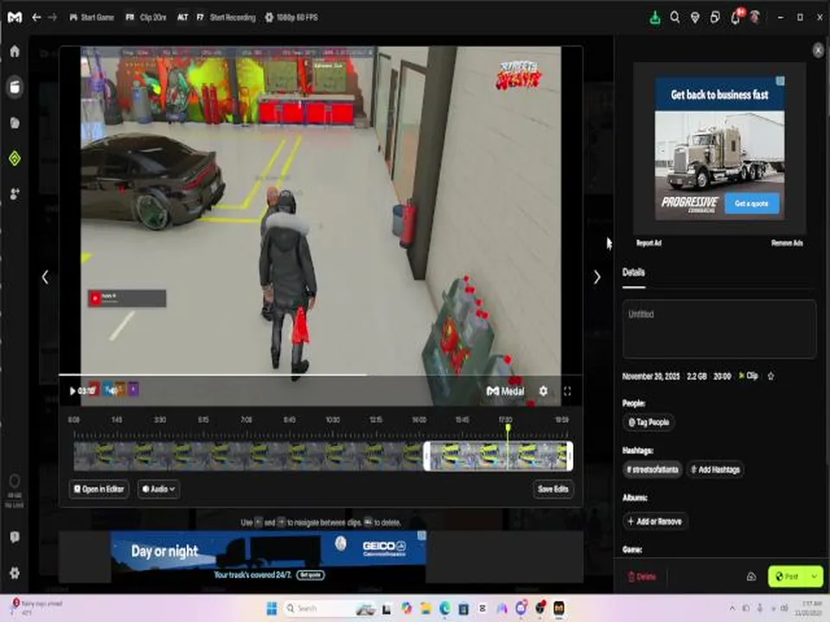Click the cloud upload icon beside Post
830x622 pixels.
click(751, 576)
